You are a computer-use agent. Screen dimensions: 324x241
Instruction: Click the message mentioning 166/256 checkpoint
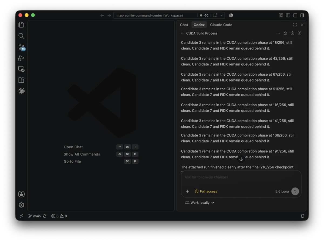238,138
